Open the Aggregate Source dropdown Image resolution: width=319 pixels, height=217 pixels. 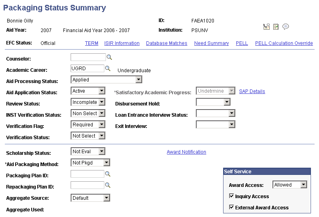[90, 198]
